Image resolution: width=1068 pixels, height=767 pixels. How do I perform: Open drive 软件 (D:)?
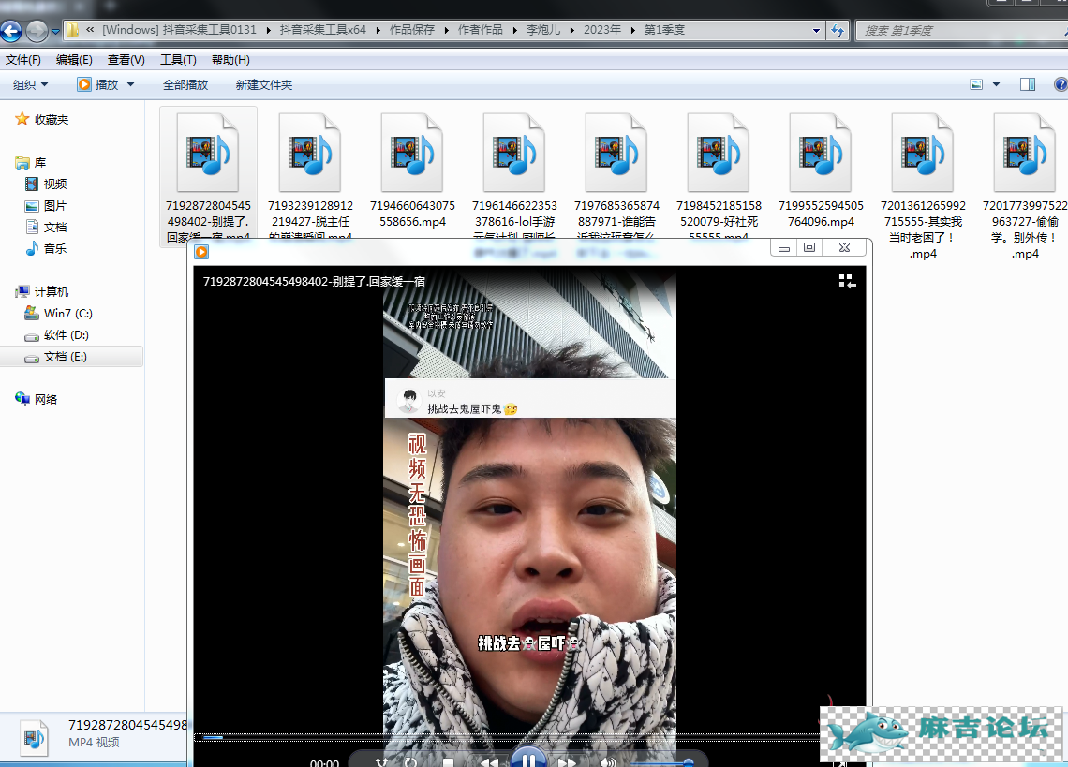click(56, 335)
